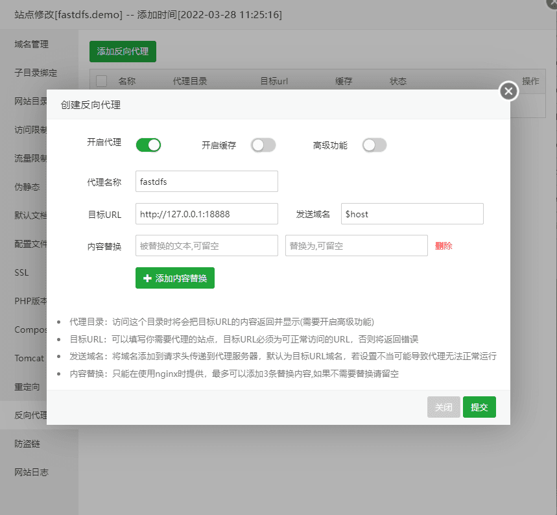Focus the 被替换的文本 input field
557x515 pixels.
[x=207, y=246]
